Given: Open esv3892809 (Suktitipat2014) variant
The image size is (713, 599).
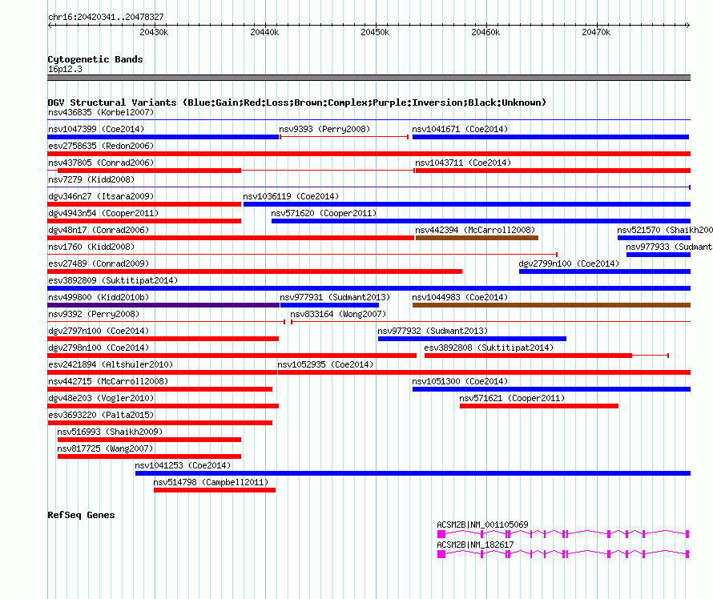Looking at the screenshot, I should tap(369, 288).
